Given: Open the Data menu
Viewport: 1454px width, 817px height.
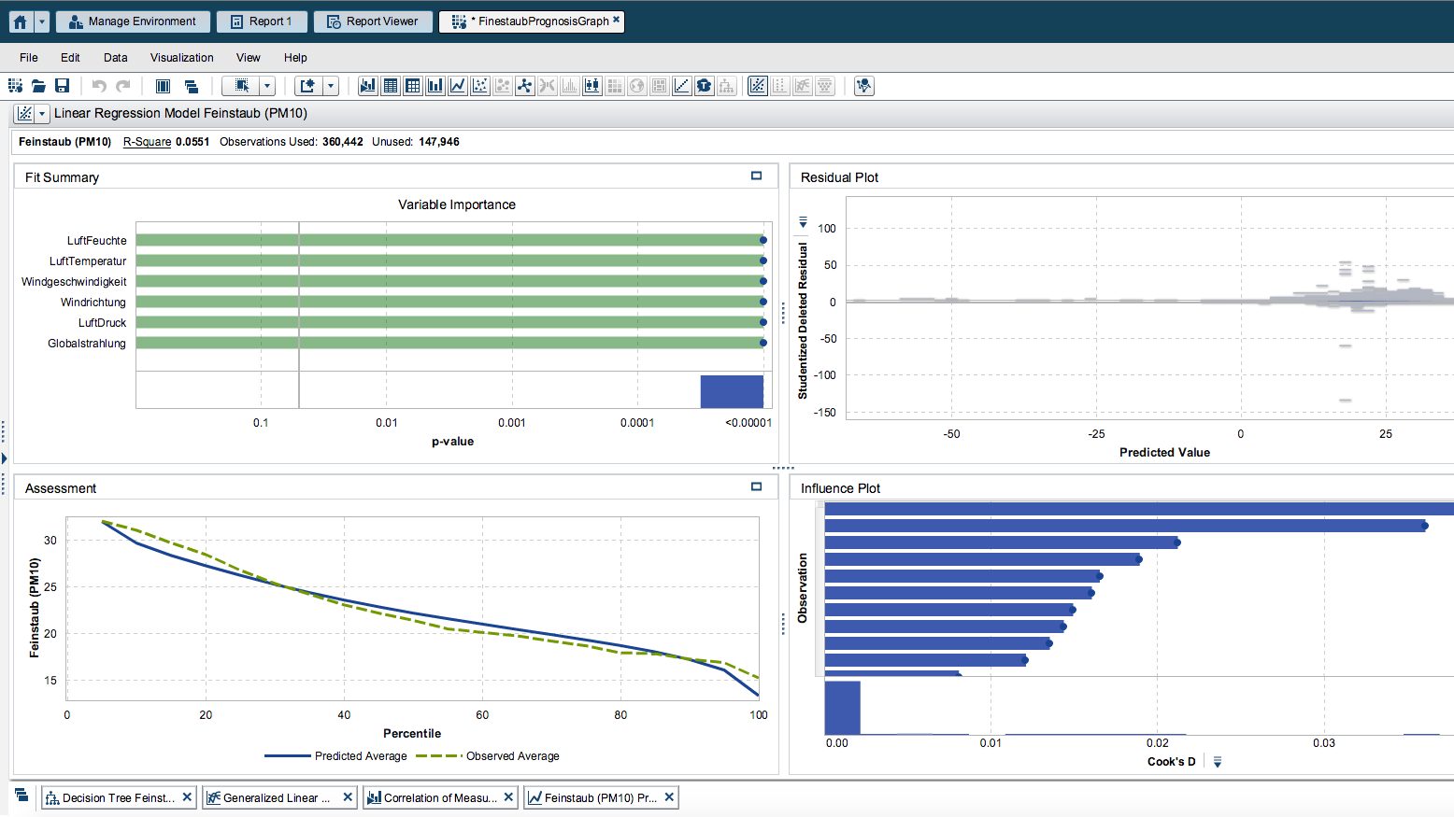Looking at the screenshot, I should click(x=116, y=58).
